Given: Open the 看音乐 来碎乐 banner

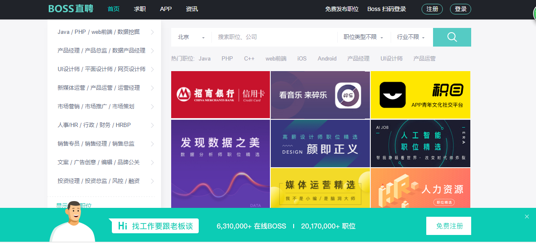Looking at the screenshot, I should tap(320, 95).
